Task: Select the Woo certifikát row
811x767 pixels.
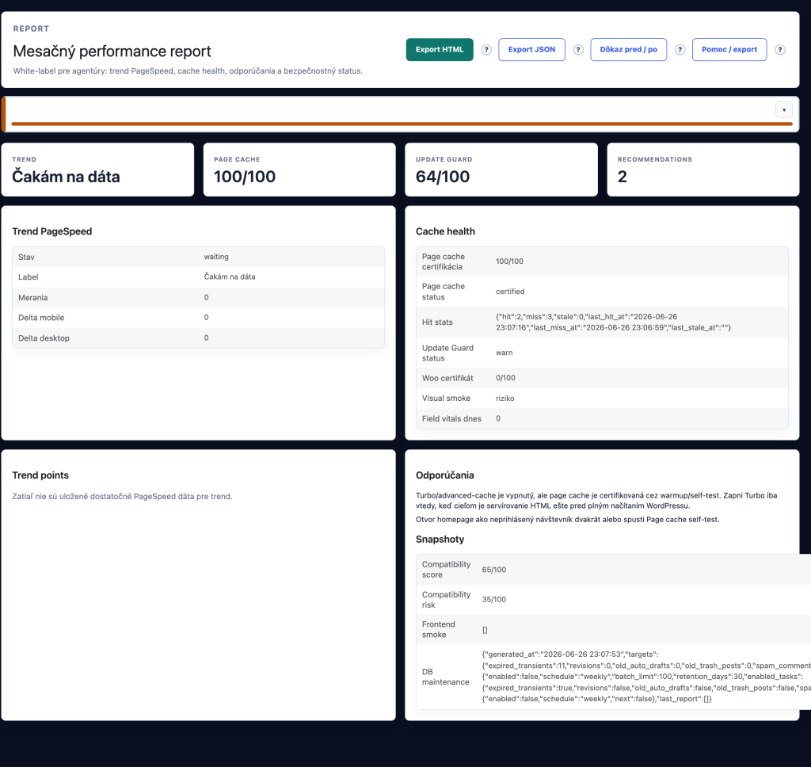Action: pos(602,378)
